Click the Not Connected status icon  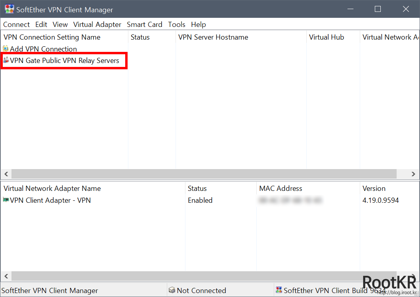(x=172, y=290)
